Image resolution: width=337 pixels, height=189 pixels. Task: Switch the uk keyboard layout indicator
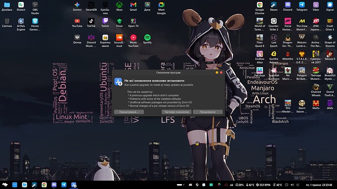point(232,185)
